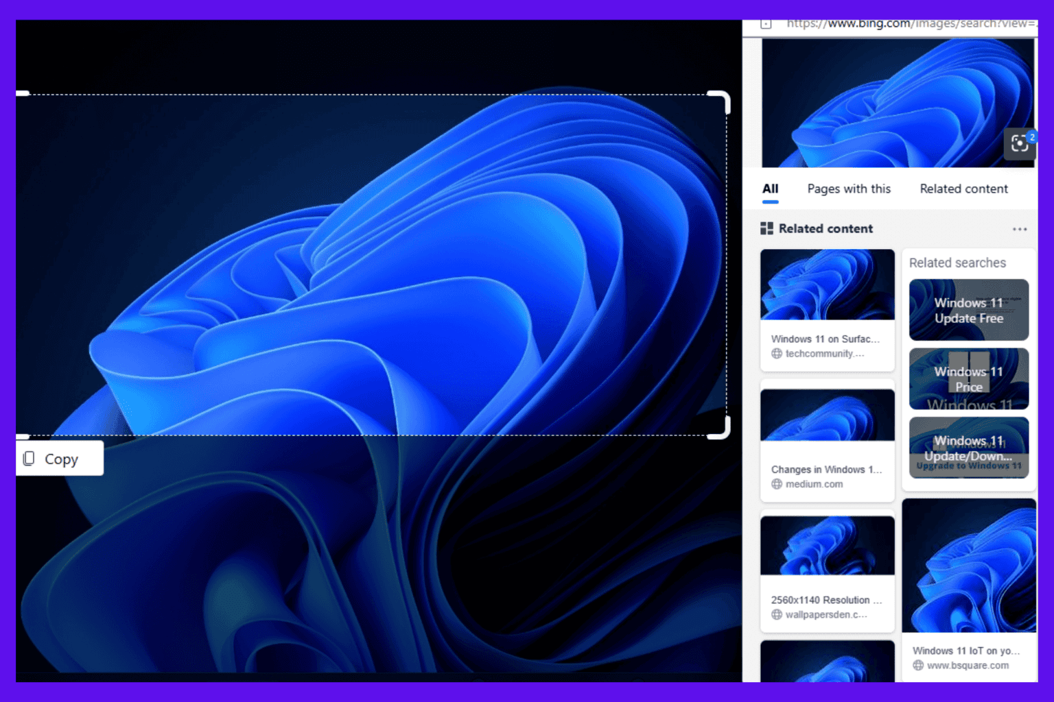
Task: Select Windows 11 Update Free related search
Action: pos(968,310)
